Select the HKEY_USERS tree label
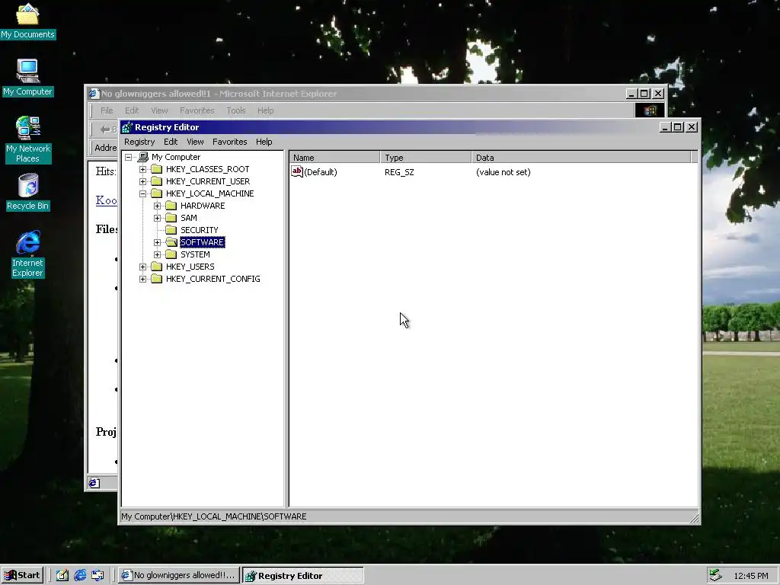This screenshot has height=585, width=780. 190,267
